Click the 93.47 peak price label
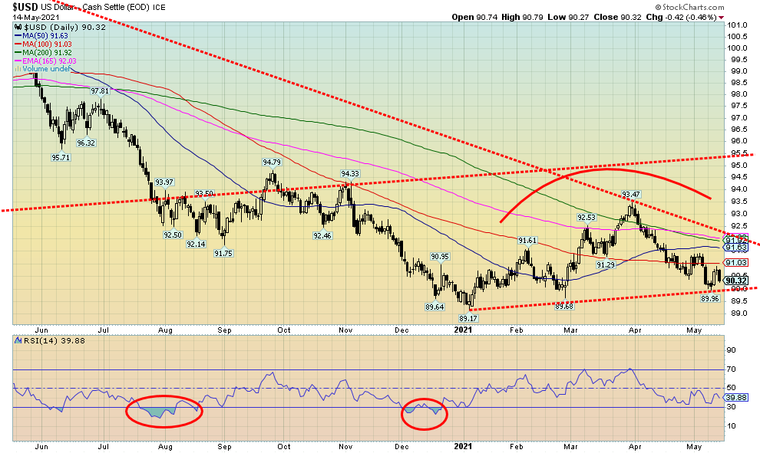This screenshot has width=760, height=453. coord(631,195)
